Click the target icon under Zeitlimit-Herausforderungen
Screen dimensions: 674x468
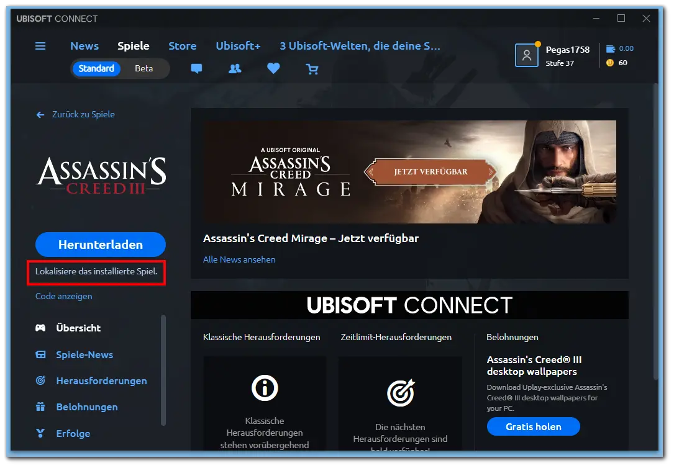tap(401, 392)
